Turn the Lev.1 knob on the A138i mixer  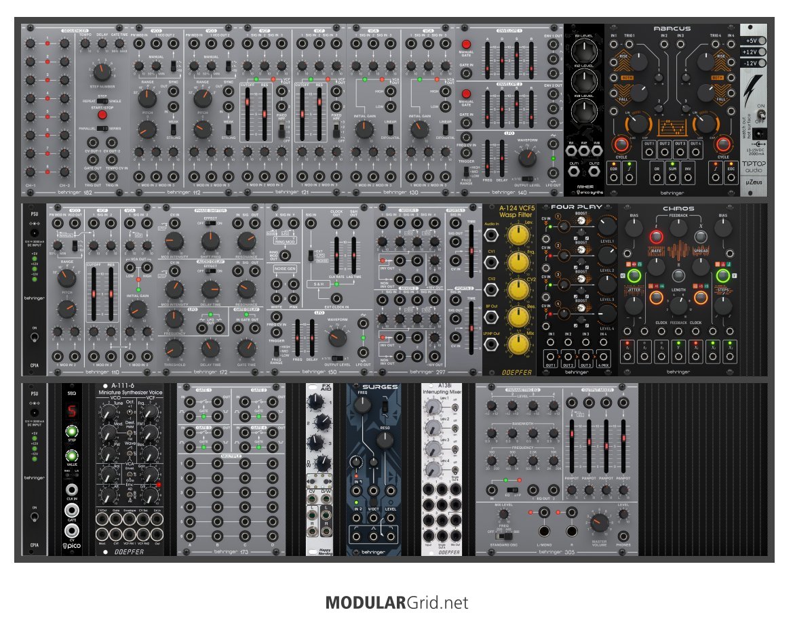pos(433,407)
